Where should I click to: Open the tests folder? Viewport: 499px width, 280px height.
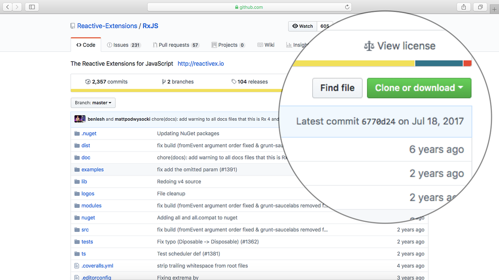(x=87, y=242)
